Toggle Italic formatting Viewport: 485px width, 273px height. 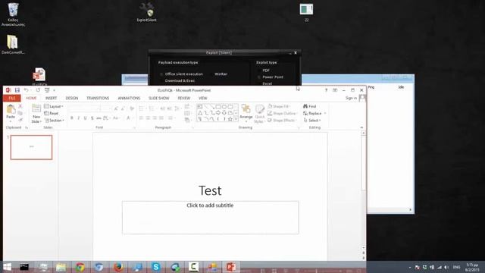[79, 118]
